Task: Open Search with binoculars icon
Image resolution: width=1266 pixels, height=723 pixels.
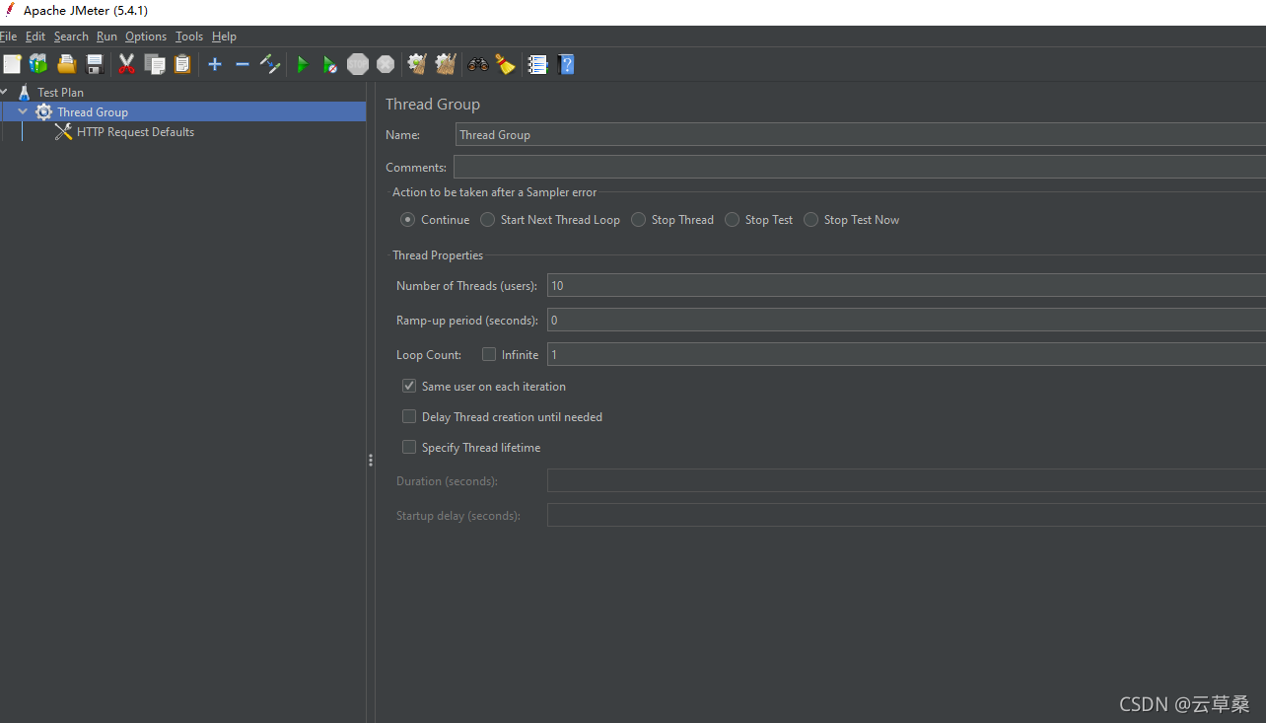Action: [x=478, y=64]
